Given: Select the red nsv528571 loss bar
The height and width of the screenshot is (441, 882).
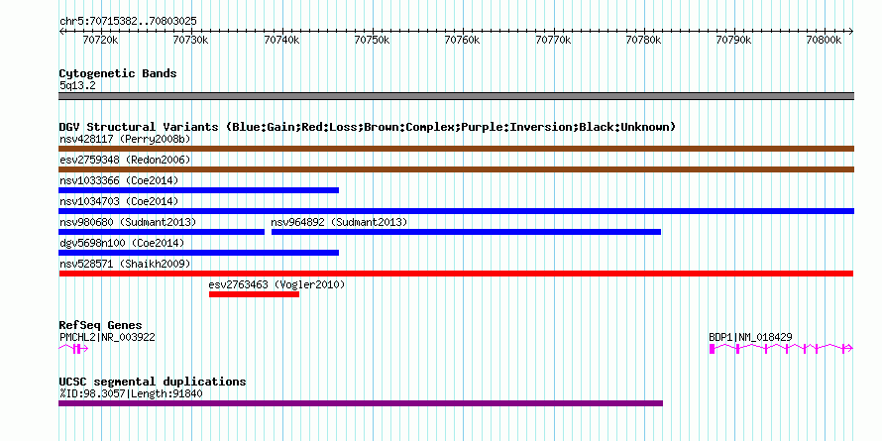Looking at the screenshot, I should (456, 274).
